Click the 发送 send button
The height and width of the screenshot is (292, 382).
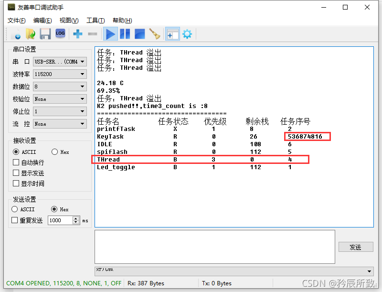[356, 247]
